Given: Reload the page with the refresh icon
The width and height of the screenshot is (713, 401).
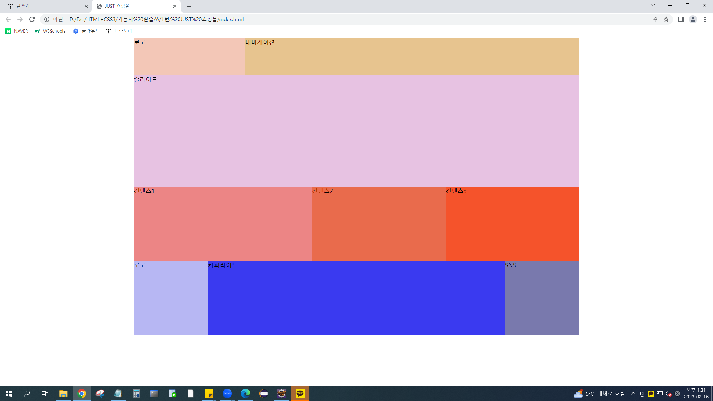Looking at the screenshot, I should point(32,19).
